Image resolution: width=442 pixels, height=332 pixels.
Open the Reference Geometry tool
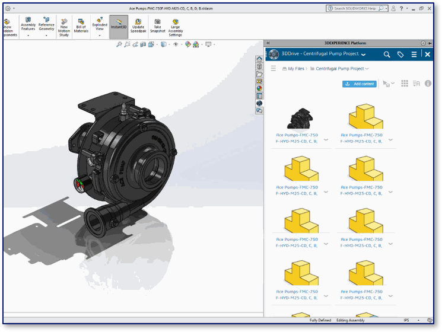click(46, 24)
